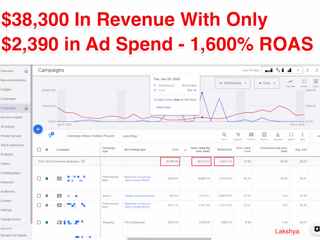Click red Cost data point on chart

click(x=202, y=117)
